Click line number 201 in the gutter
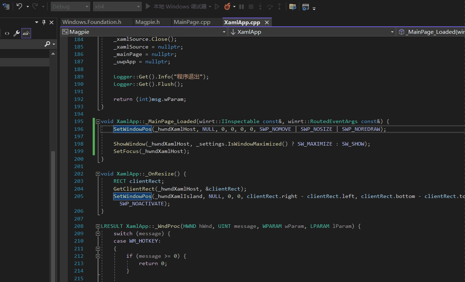The height and width of the screenshot is (282, 465). 79,166
